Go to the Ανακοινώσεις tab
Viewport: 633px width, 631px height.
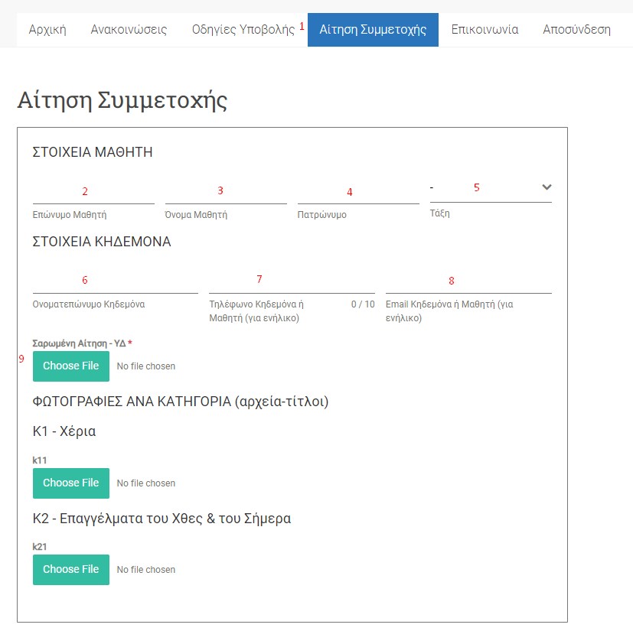click(129, 30)
